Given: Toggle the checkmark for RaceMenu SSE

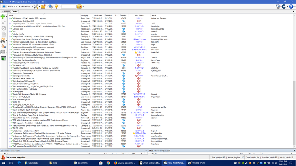Looking at the screenshot, I should 11,65.
